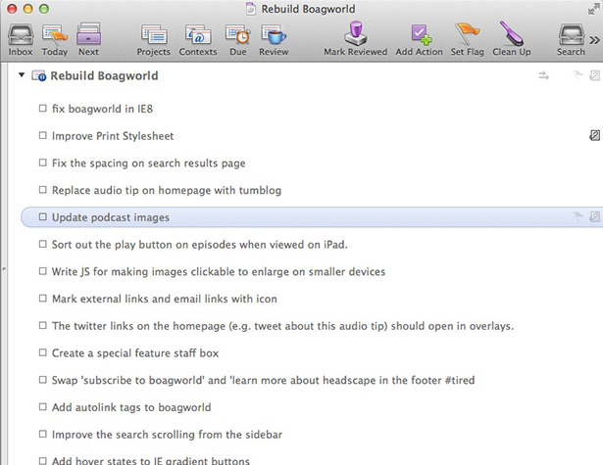This screenshot has height=465, width=603.
Task: Open the Next actions view
Action: [x=88, y=39]
